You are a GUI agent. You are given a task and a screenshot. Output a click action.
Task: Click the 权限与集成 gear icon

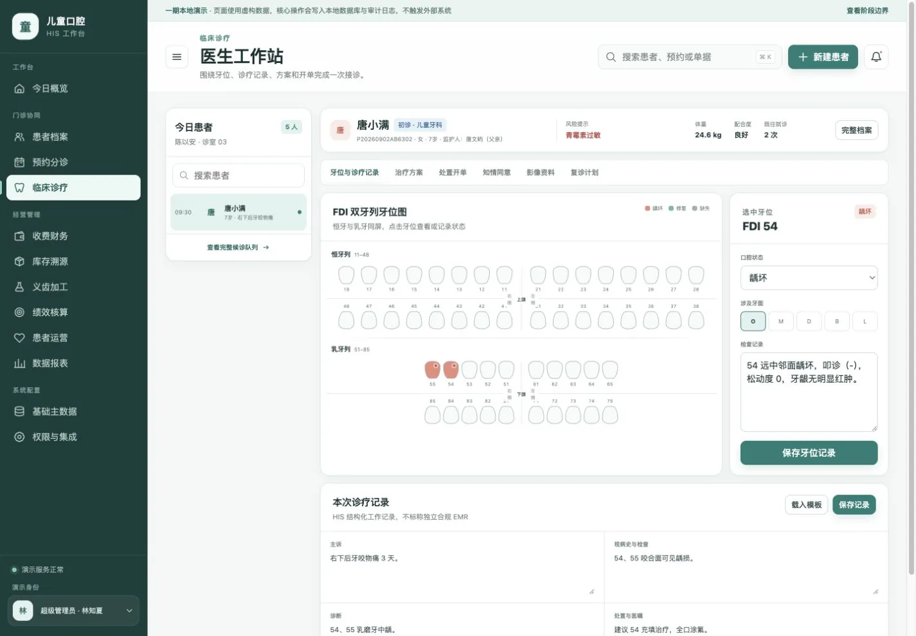(19, 437)
